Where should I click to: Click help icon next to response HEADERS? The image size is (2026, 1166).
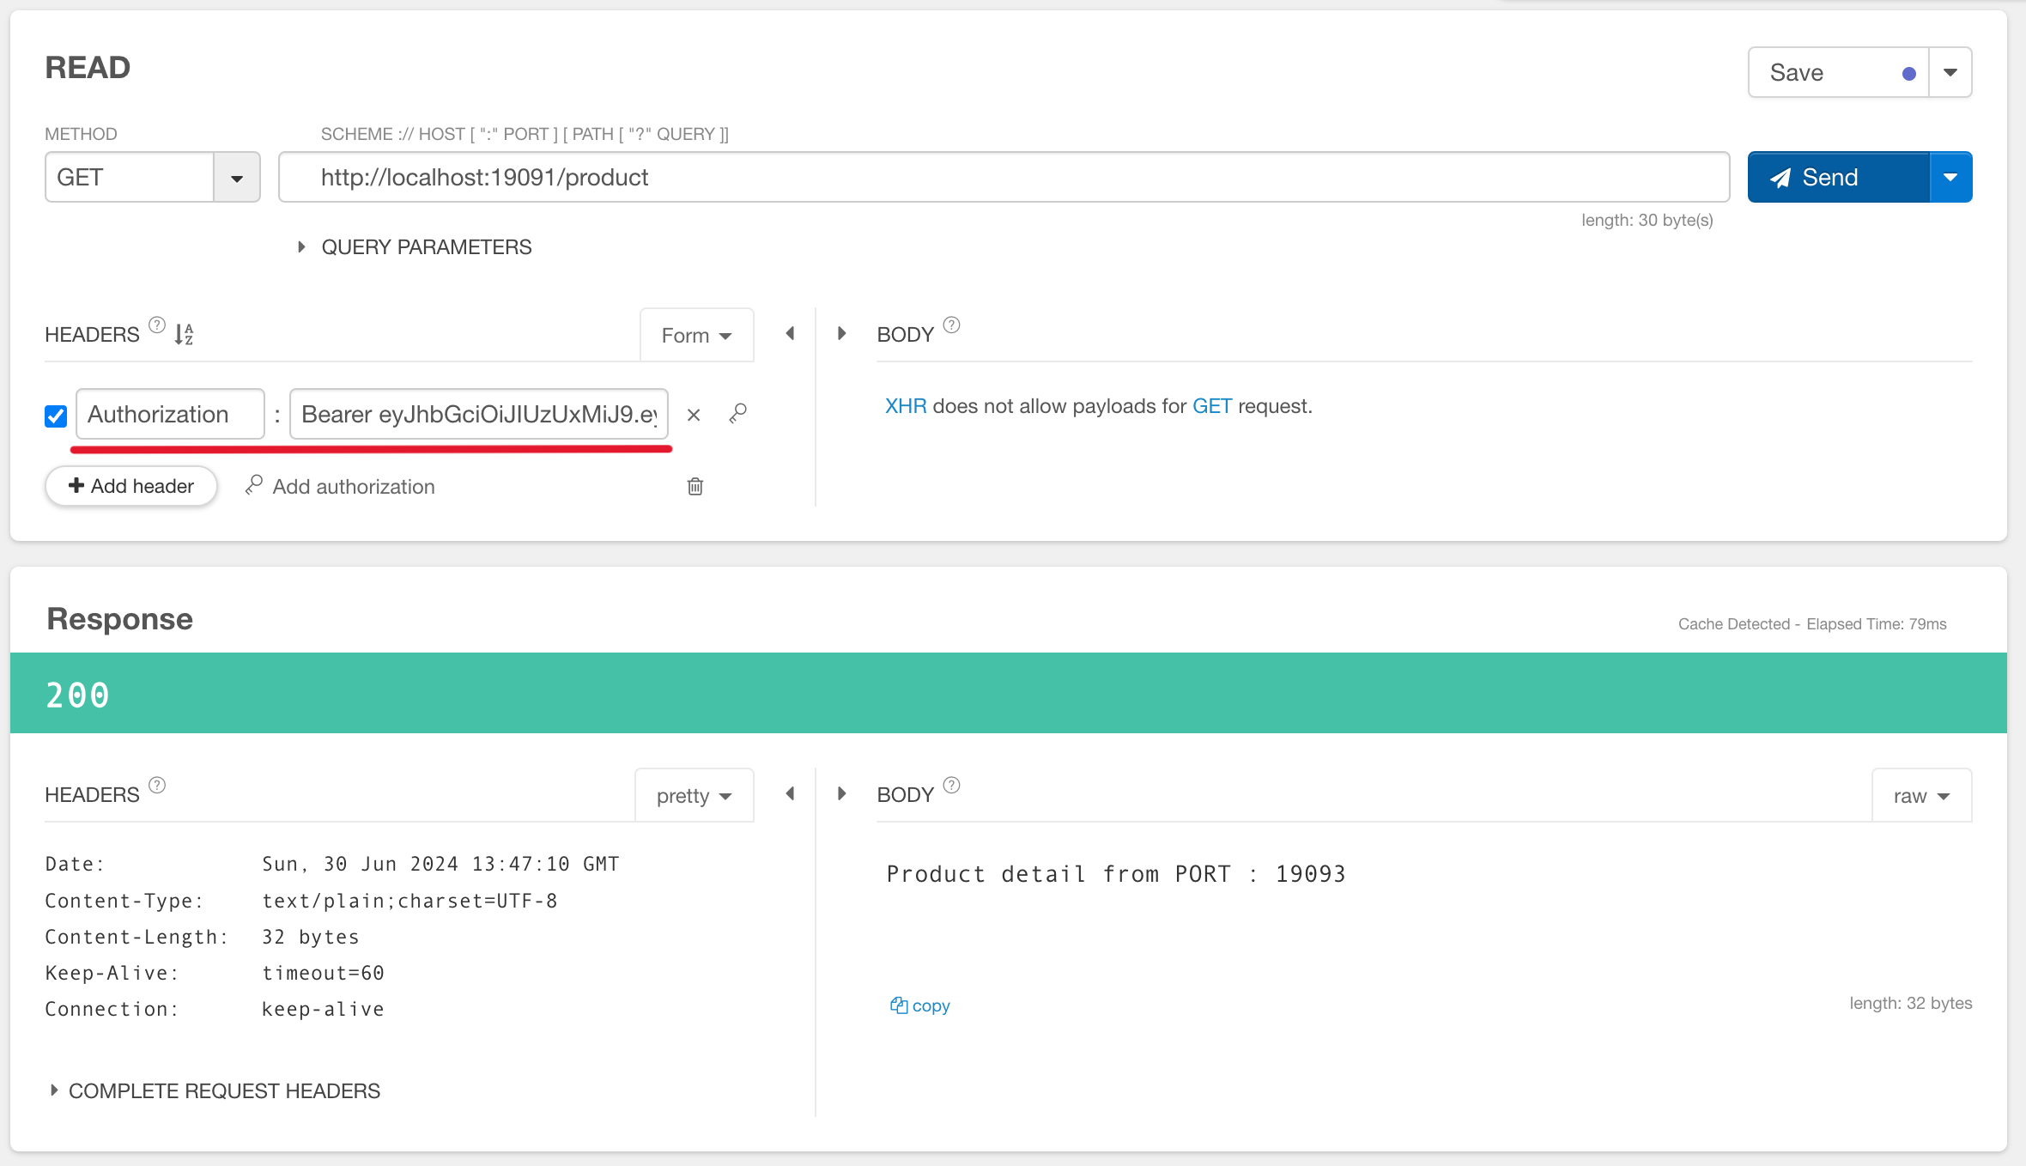tap(157, 786)
